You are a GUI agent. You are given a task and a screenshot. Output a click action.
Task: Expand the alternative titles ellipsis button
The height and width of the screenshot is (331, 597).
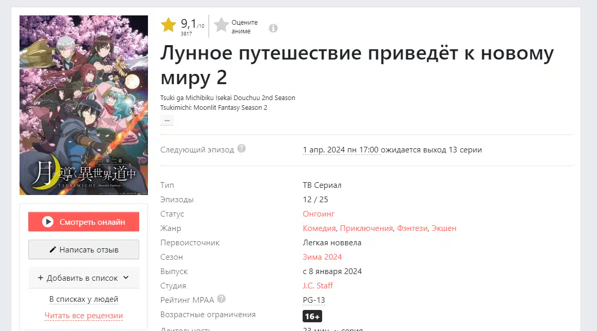click(x=167, y=120)
